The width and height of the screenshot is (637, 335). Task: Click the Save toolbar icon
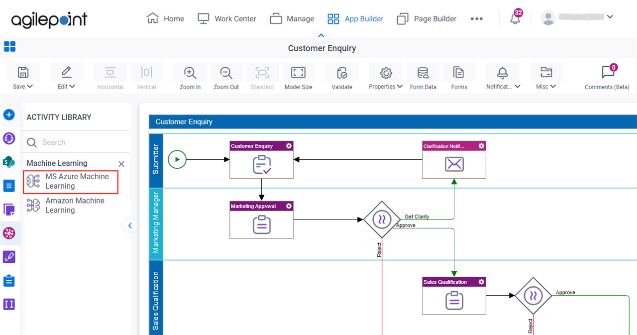(23, 72)
